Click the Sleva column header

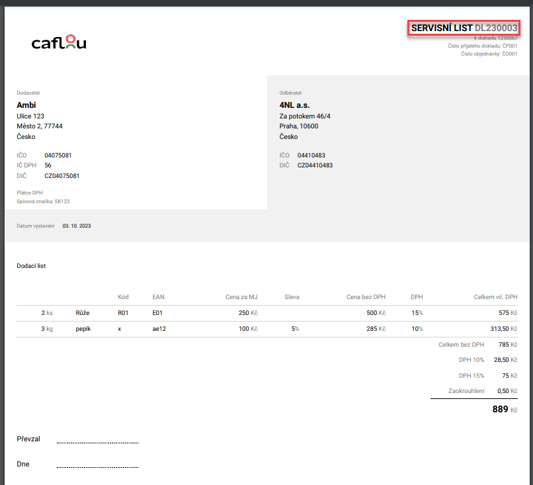pyautogui.click(x=292, y=297)
